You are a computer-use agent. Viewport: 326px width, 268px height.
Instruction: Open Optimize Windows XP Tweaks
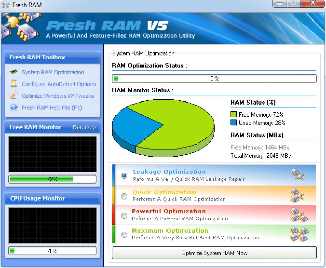tap(58, 96)
